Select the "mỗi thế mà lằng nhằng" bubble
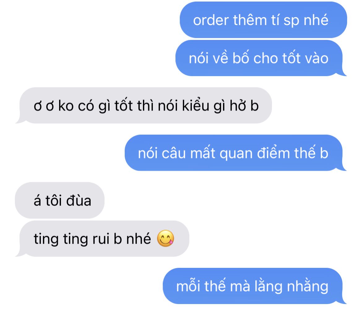 (x=255, y=286)
